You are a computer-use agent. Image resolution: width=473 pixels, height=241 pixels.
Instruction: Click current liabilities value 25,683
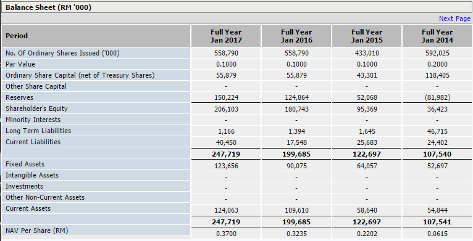coord(367,142)
